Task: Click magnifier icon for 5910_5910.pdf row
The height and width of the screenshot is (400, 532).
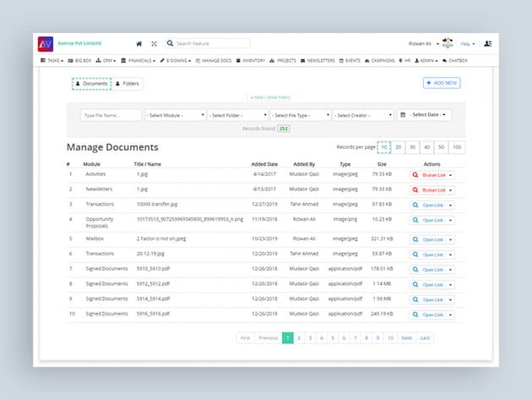Action: 415,269
